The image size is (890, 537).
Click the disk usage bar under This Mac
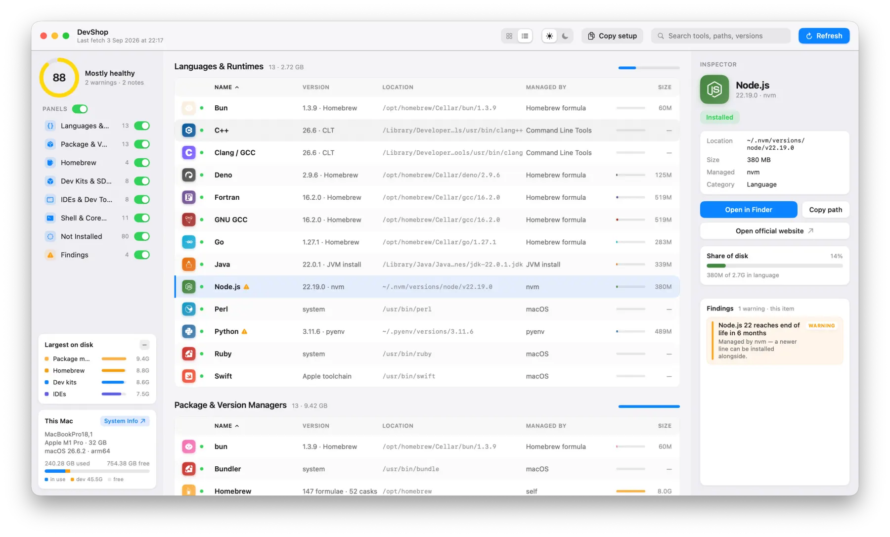(x=97, y=471)
